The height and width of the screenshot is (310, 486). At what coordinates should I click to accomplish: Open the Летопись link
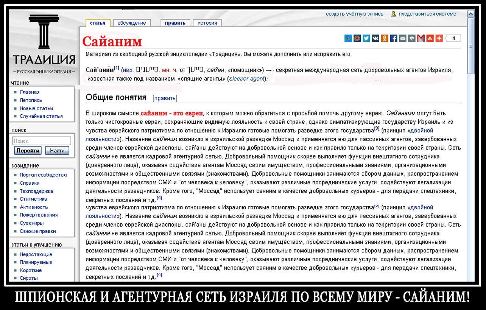coord(31,100)
